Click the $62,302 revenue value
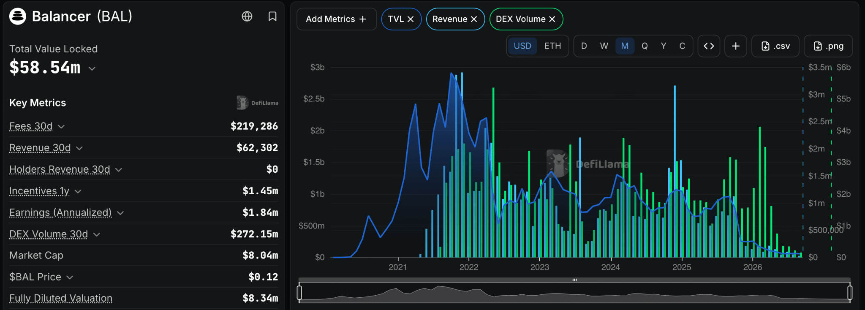This screenshot has width=865, height=310. click(257, 148)
